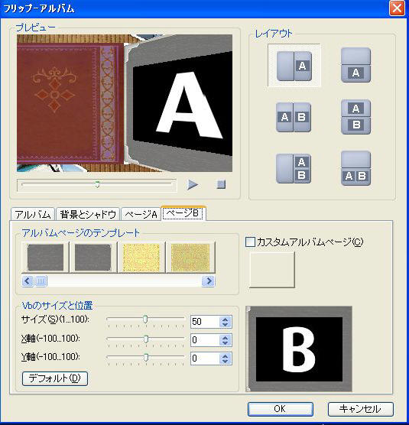
Task: Click the page B position preview image
Action: pyautogui.click(x=299, y=349)
